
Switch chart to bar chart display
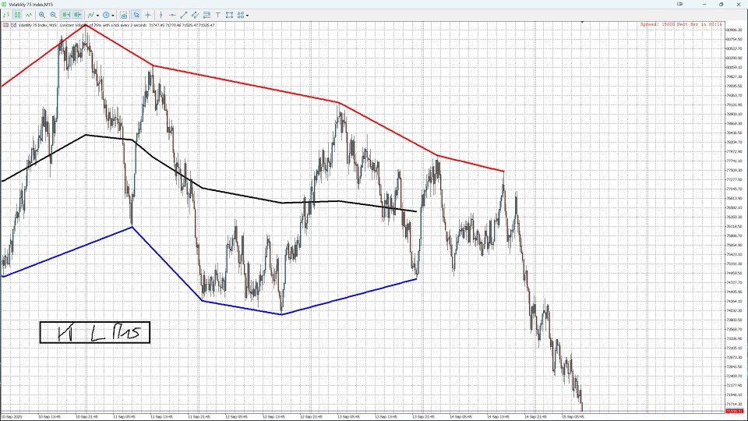[6, 16]
